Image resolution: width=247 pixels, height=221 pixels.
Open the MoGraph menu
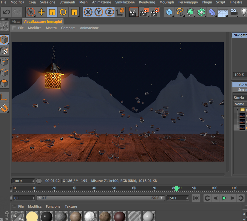click(x=167, y=2)
